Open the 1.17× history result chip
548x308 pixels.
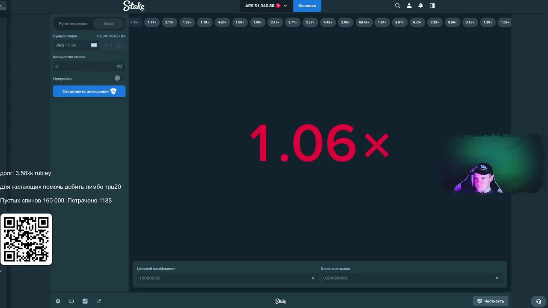[152, 22]
